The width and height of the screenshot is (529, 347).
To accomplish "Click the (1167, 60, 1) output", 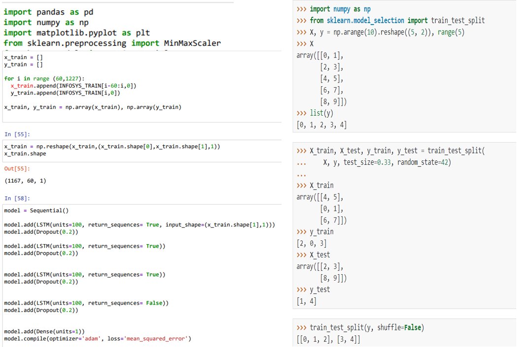I will [25, 181].
